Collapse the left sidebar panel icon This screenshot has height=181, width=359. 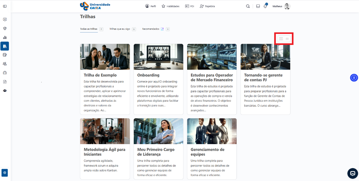click(5, 6)
